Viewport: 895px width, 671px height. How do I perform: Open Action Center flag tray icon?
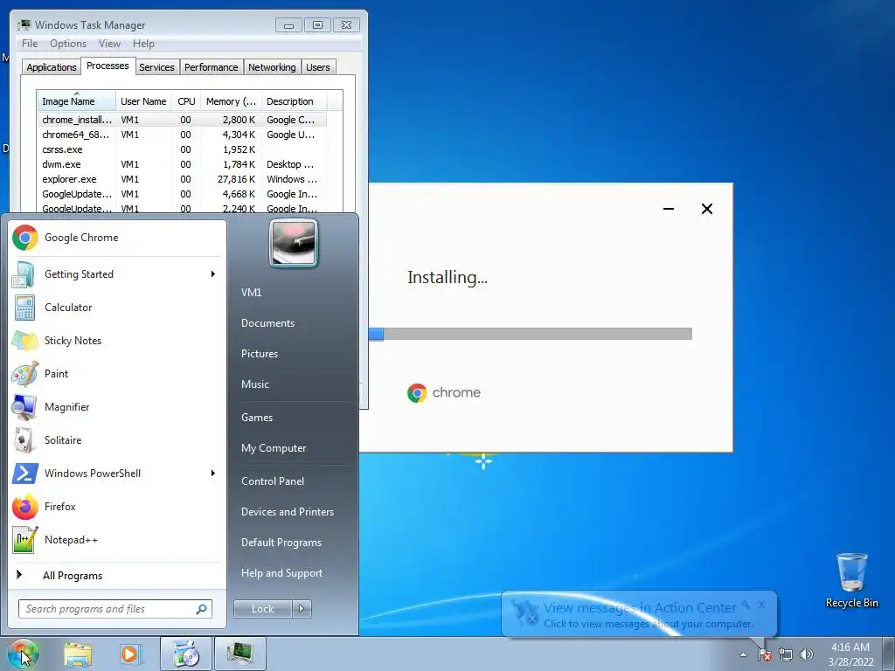[x=765, y=655]
